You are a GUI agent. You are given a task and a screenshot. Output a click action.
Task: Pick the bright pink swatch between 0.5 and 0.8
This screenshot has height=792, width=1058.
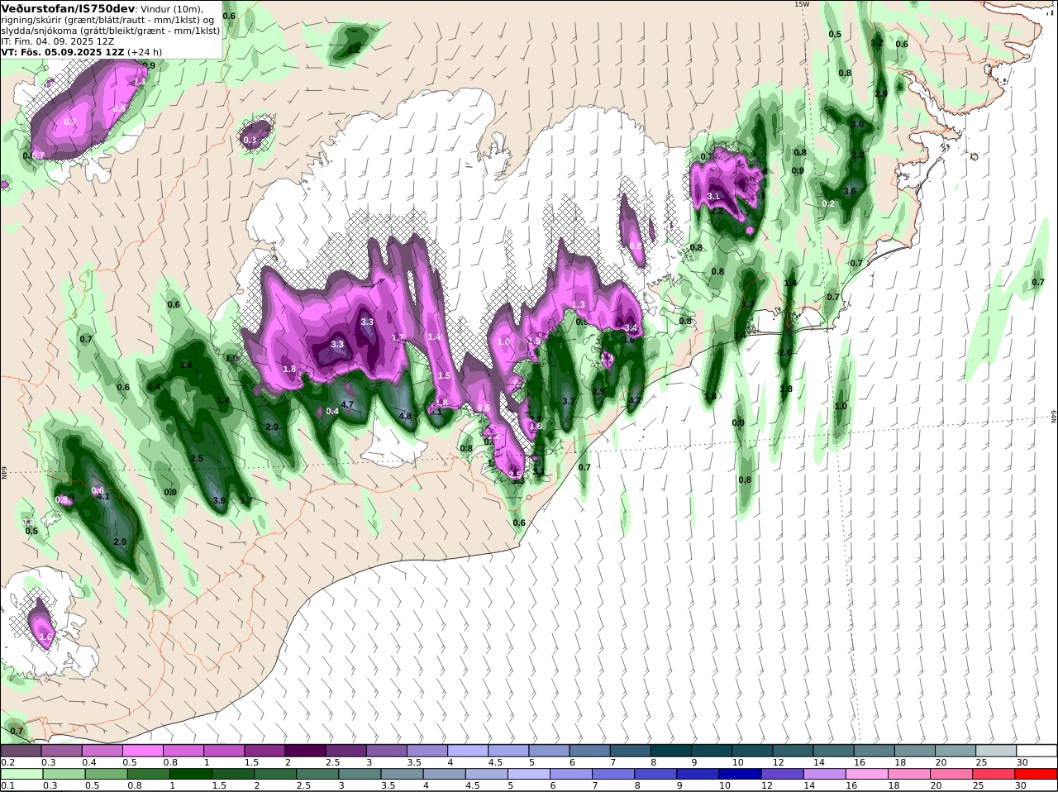[143, 751]
